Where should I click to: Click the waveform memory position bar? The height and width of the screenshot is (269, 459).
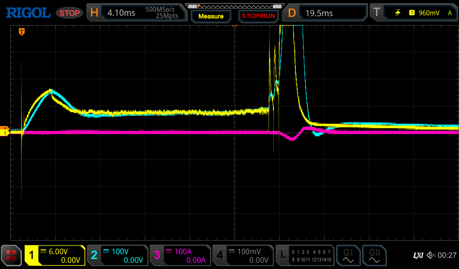[x=234, y=6]
